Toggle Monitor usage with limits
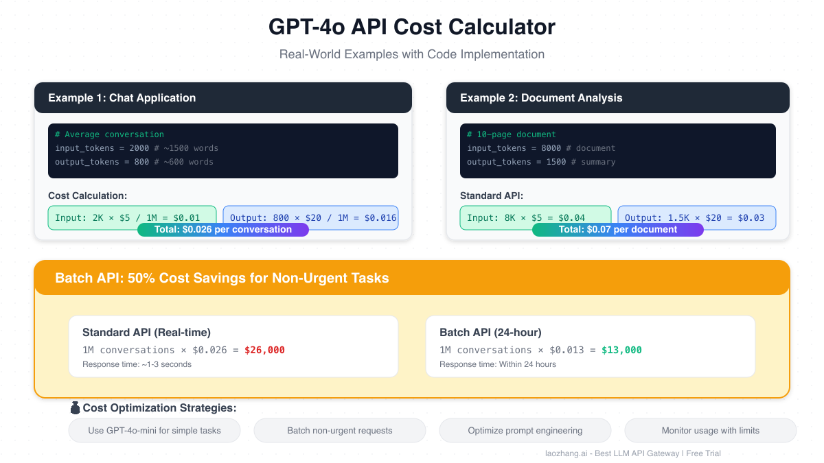 pyautogui.click(x=710, y=430)
